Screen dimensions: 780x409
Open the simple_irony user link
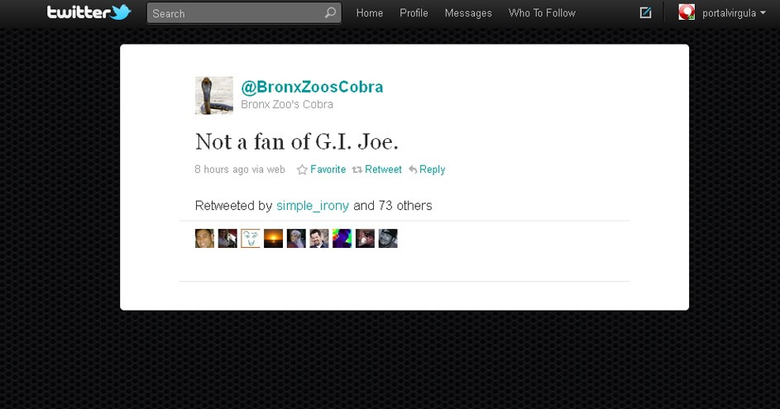pos(313,205)
